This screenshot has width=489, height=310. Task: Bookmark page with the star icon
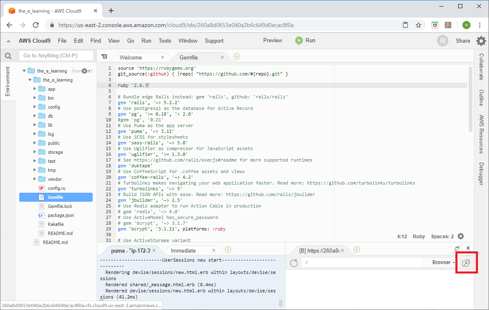click(x=418, y=25)
